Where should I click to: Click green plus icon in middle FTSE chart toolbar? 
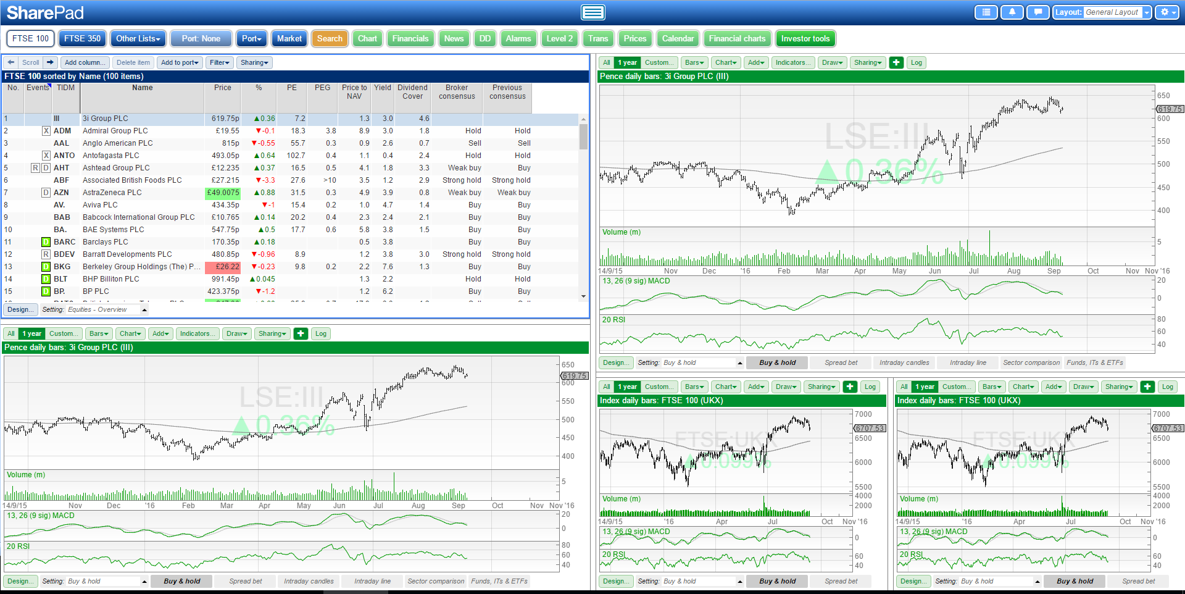[x=850, y=387]
